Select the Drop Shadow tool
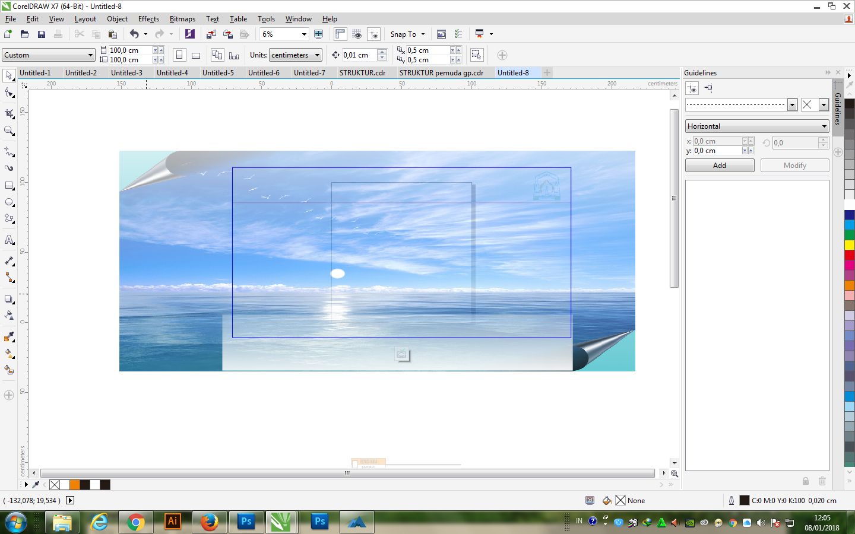The image size is (855, 534). pos(9,299)
